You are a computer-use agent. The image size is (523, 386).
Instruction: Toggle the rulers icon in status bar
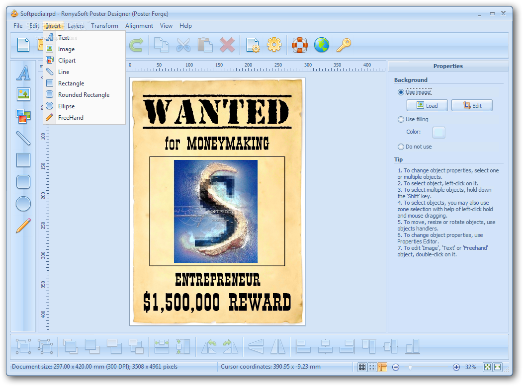382,367
